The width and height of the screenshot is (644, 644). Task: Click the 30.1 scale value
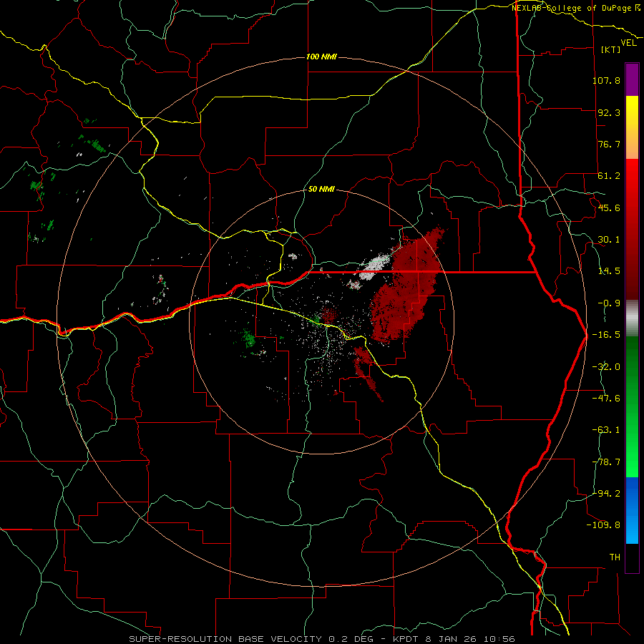(609, 240)
